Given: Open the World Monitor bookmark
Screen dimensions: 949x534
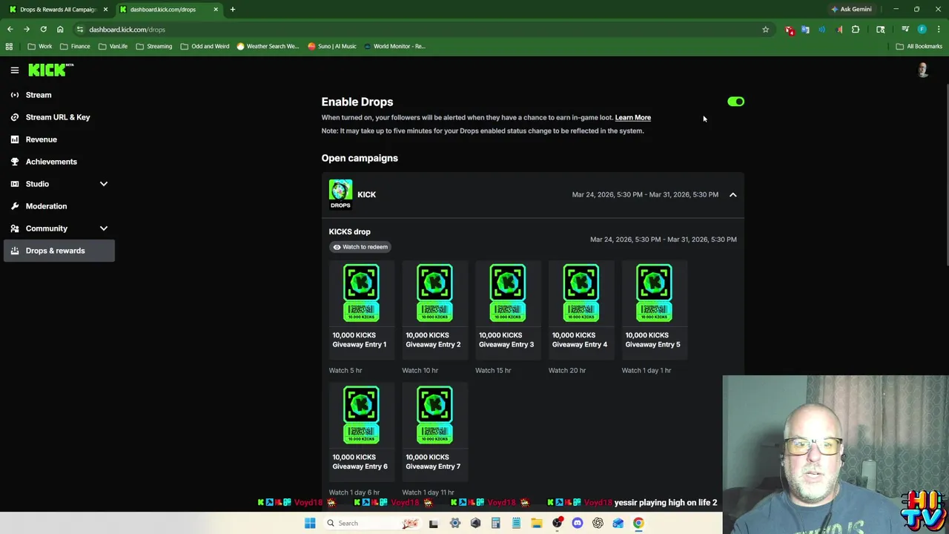Looking at the screenshot, I should point(394,46).
